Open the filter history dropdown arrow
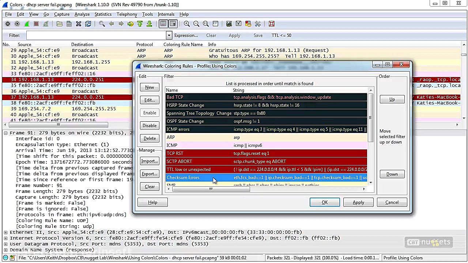 [x=169, y=35]
